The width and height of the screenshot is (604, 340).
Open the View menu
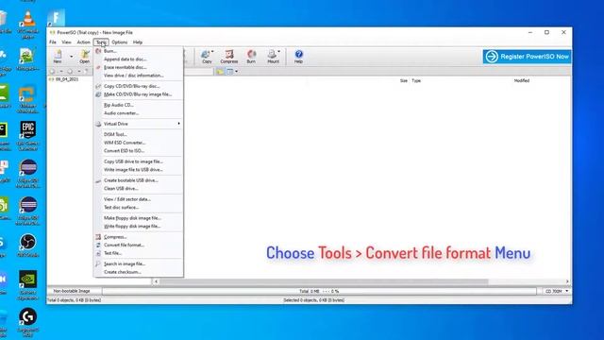click(x=66, y=42)
